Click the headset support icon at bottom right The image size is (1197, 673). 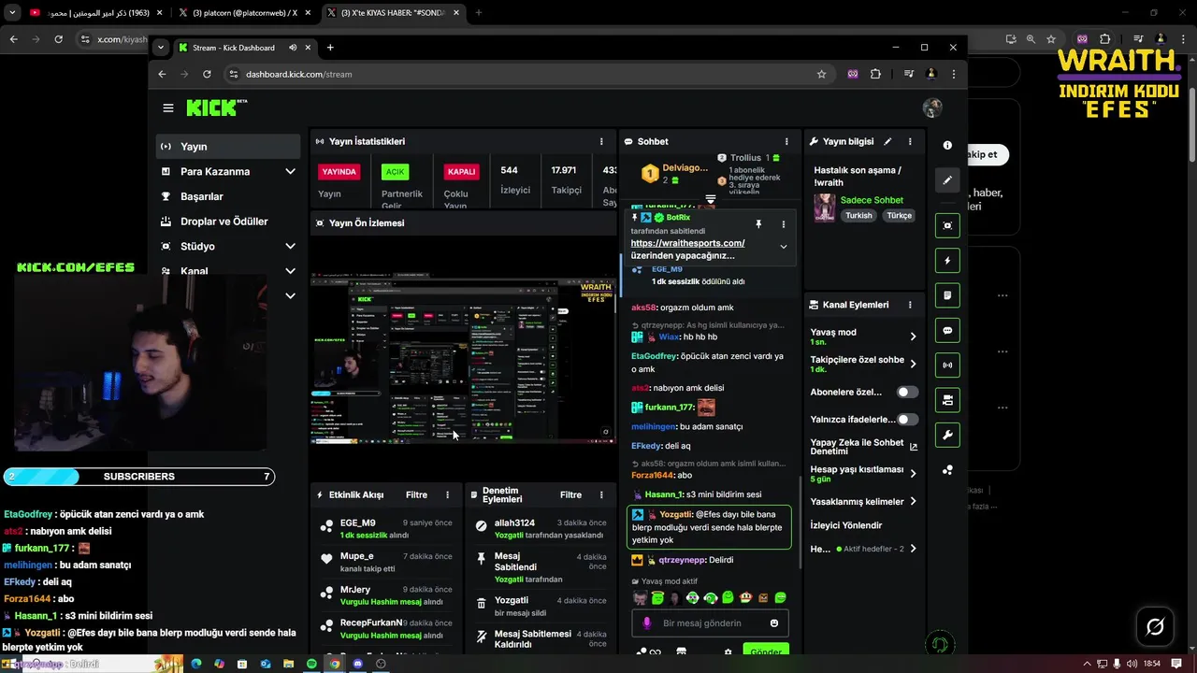coord(940,644)
